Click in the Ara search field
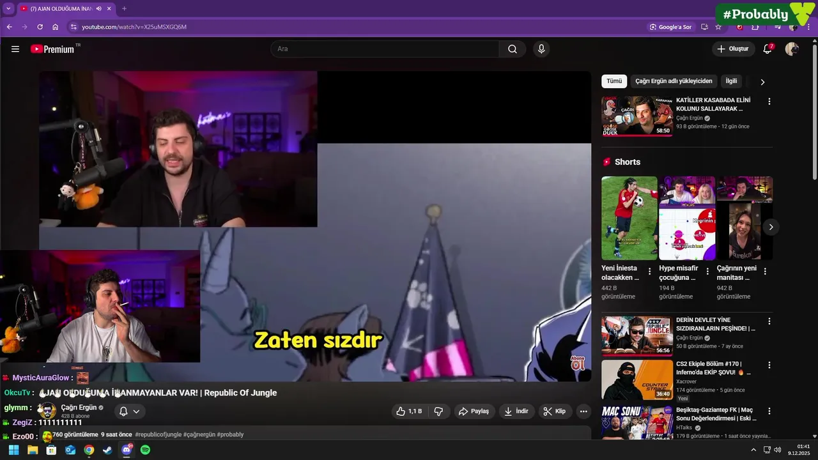 coord(385,49)
